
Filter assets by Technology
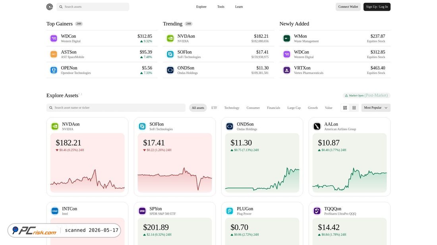(232, 108)
